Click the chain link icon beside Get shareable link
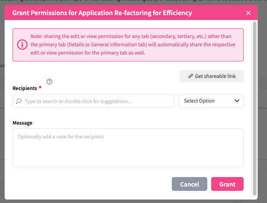The image size is (267, 203). pos(190,76)
